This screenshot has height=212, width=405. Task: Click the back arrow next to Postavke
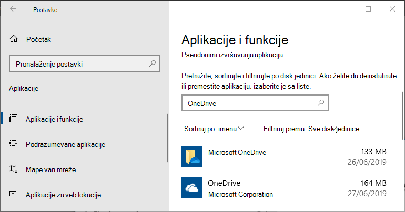click(x=13, y=9)
